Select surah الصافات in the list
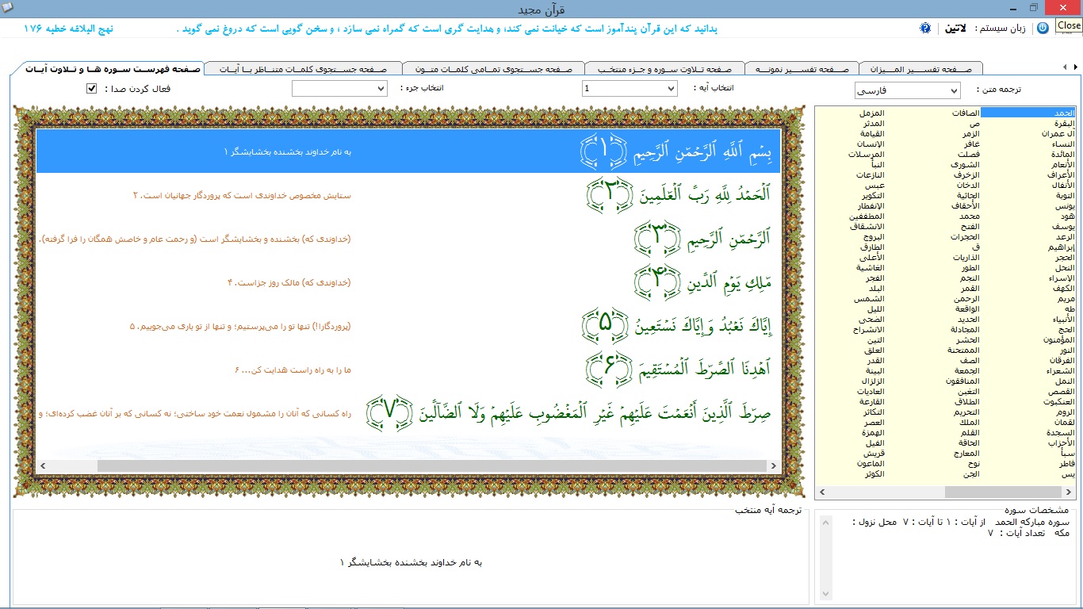The width and height of the screenshot is (1083, 609). coord(965,113)
